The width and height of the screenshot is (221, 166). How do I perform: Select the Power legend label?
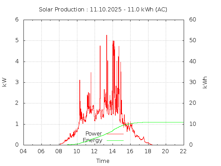[94, 133]
